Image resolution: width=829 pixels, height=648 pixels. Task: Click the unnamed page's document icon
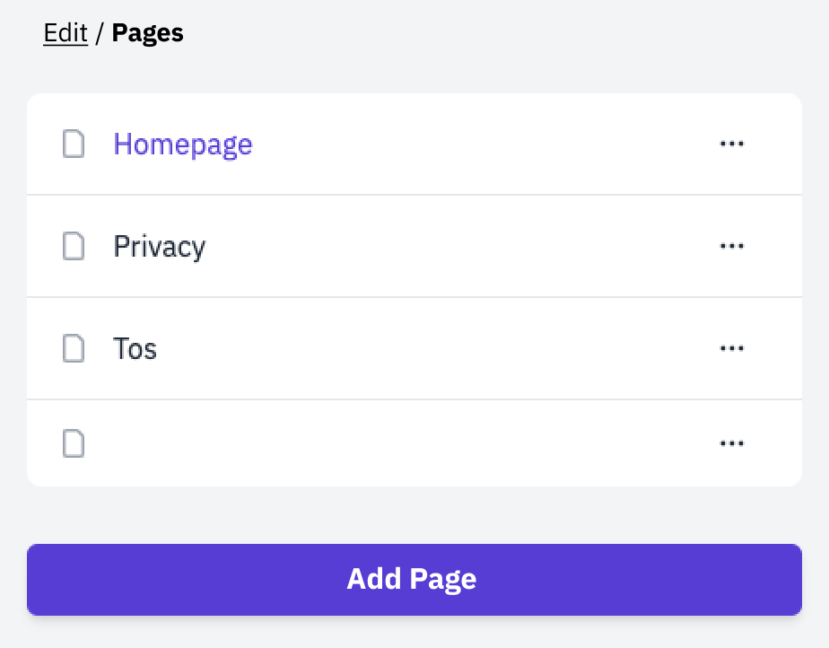74,443
